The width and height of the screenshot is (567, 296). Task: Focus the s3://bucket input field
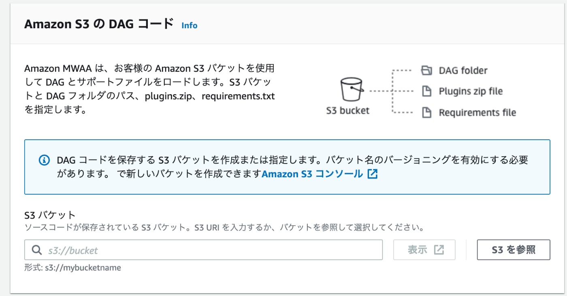(204, 250)
